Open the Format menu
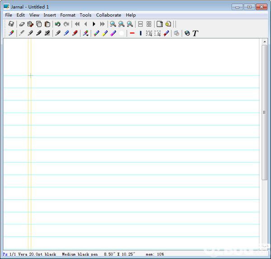271x259 pixels. tap(68, 15)
